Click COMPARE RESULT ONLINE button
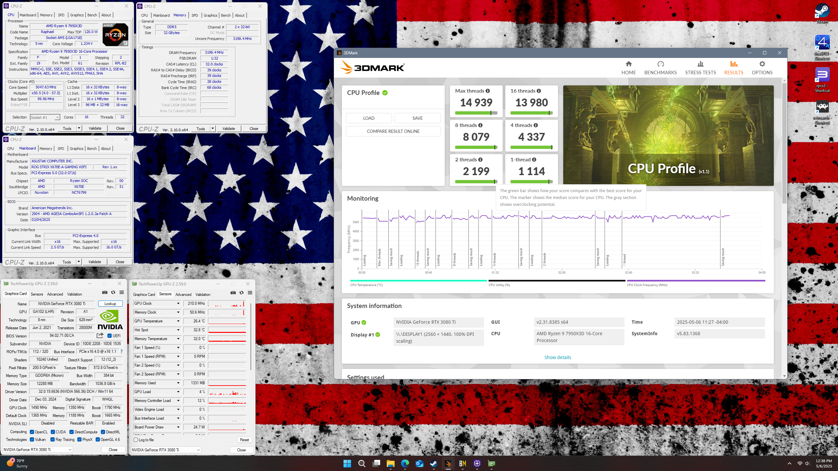 click(393, 131)
